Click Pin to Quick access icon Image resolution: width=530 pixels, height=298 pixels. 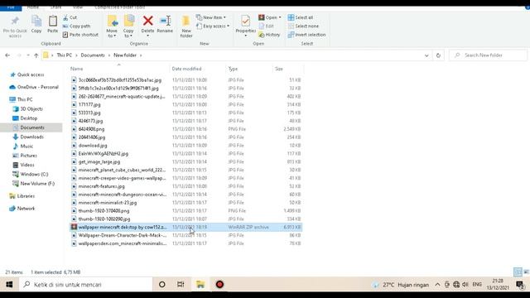click(x=15, y=21)
